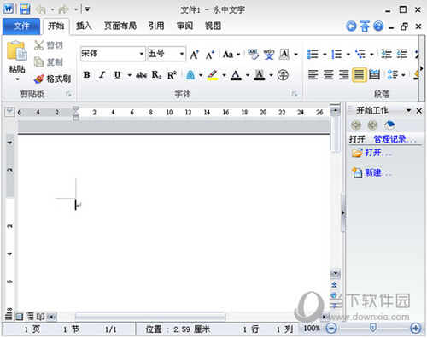Toggle character shading A button
The width and height of the screenshot is (427, 338).
pyautogui.click(x=260, y=75)
